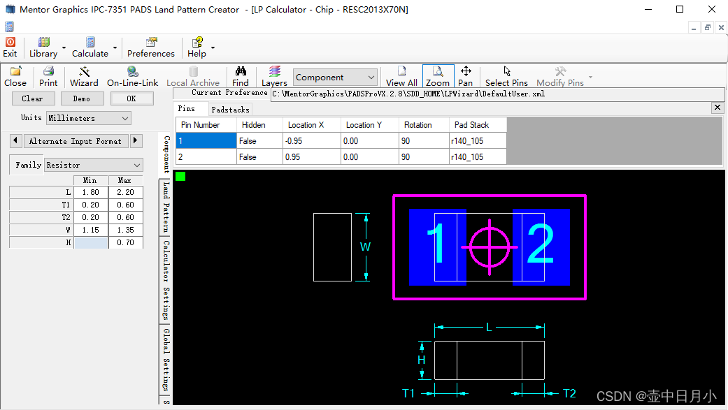Screen dimensions: 728x410
Task: Click the Rotation column header
Action: click(424, 125)
